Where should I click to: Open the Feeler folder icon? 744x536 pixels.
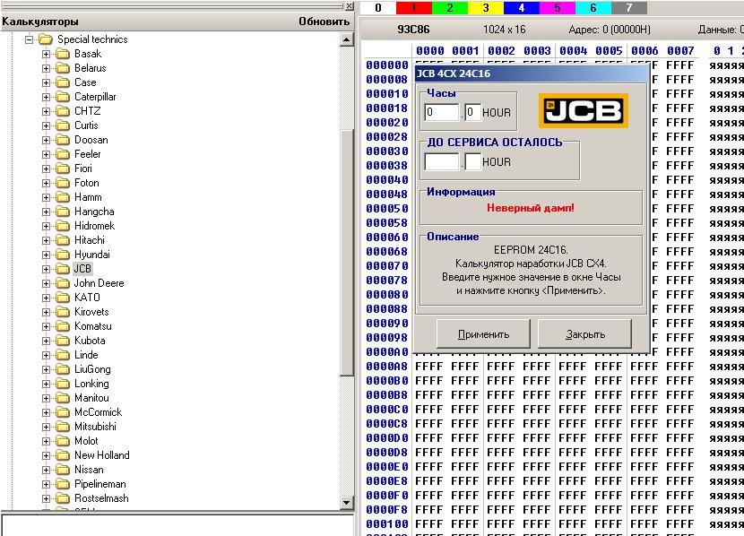[63, 154]
